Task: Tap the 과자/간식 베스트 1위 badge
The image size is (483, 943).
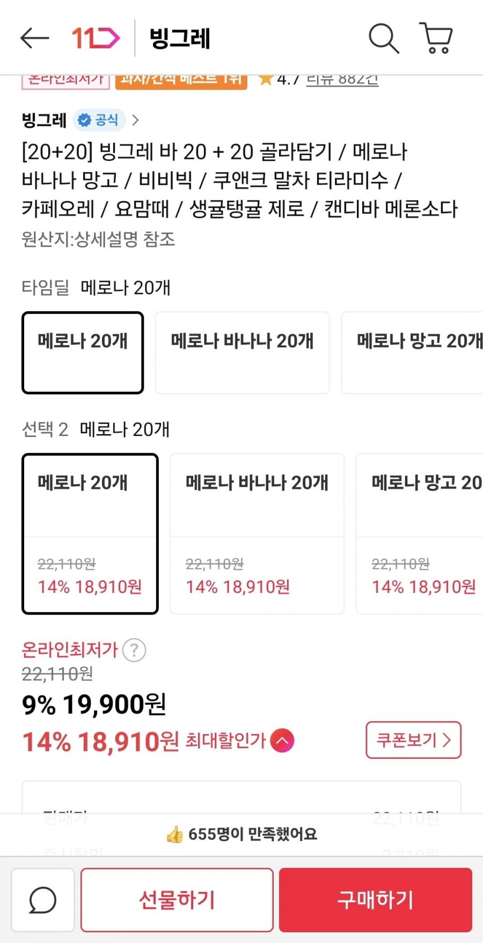Action: coord(181,81)
